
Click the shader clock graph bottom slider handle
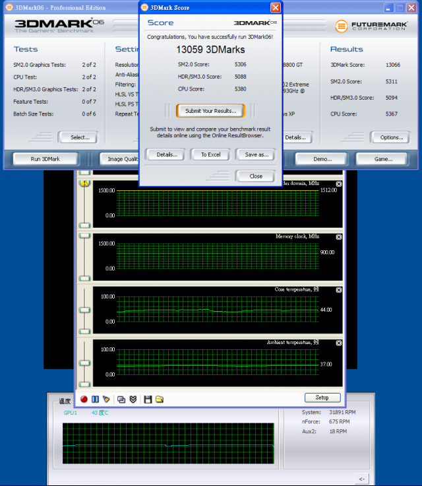[84, 225]
